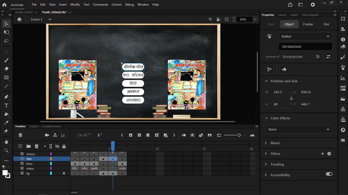Select the Brush tool

pyautogui.click(x=6, y=60)
